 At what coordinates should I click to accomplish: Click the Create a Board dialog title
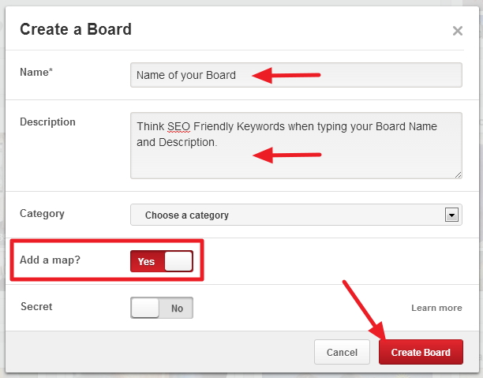(76, 29)
